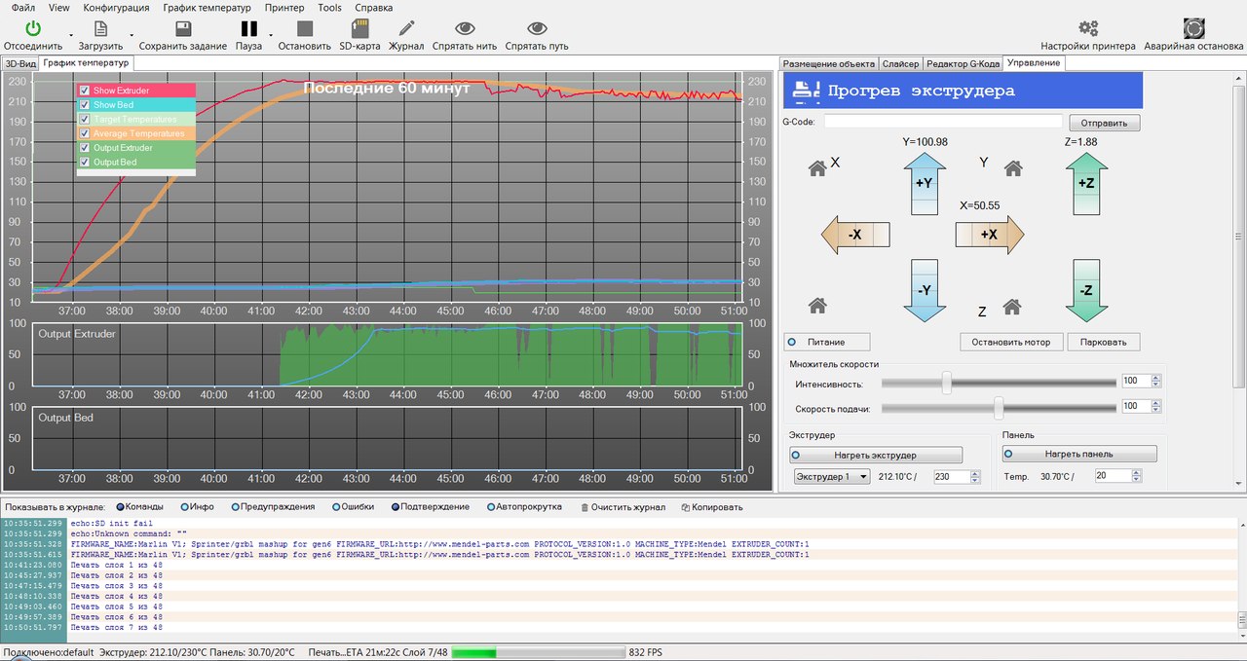The image size is (1247, 661).
Task: Toggle the Average Temperatures checkbox
Action: 85,133
